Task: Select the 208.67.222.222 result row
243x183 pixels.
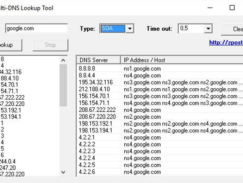Action: click(160, 110)
